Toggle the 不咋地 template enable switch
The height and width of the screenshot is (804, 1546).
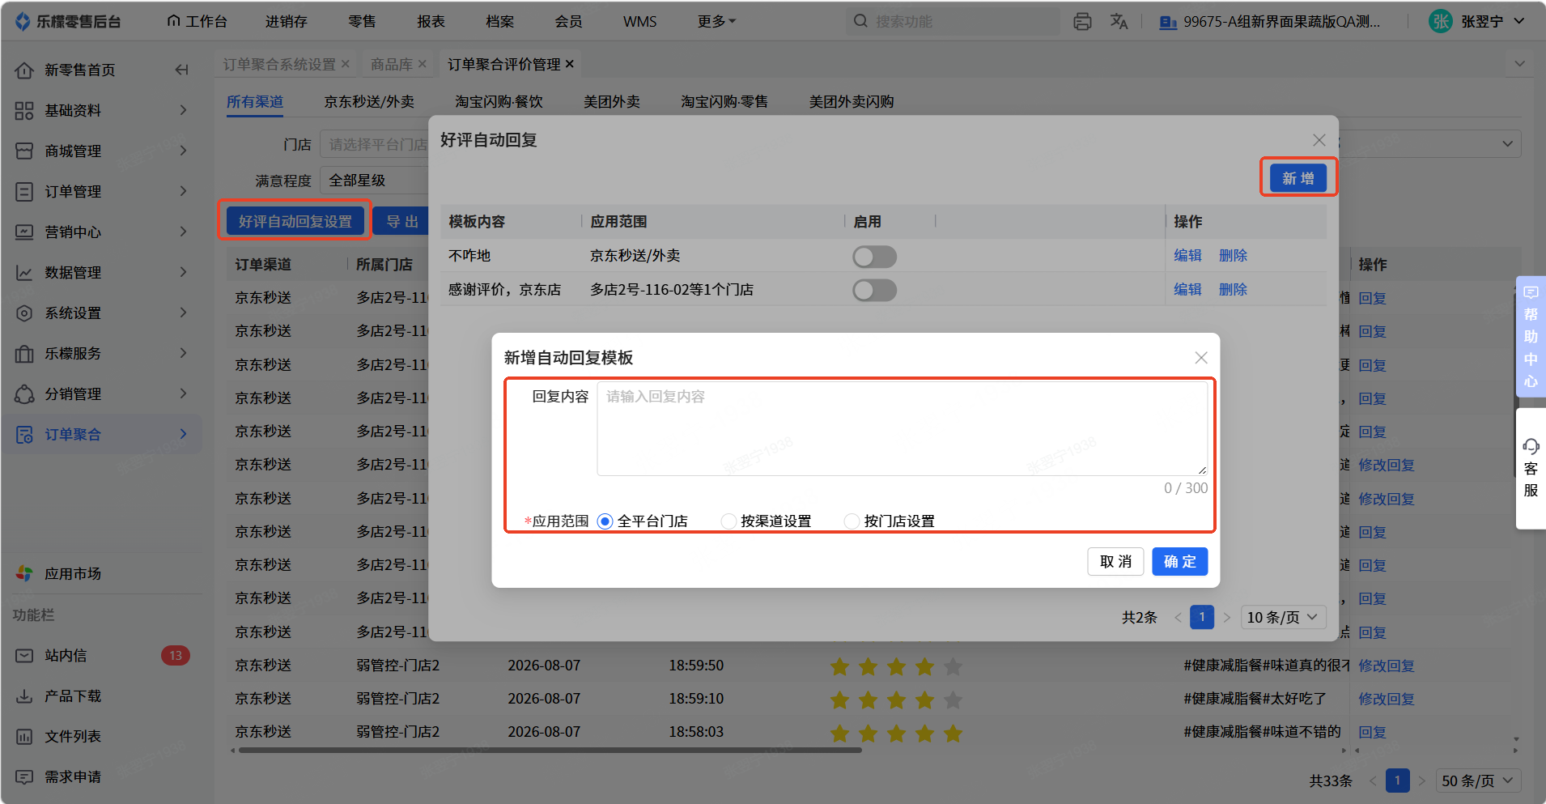pyautogui.click(x=874, y=257)
